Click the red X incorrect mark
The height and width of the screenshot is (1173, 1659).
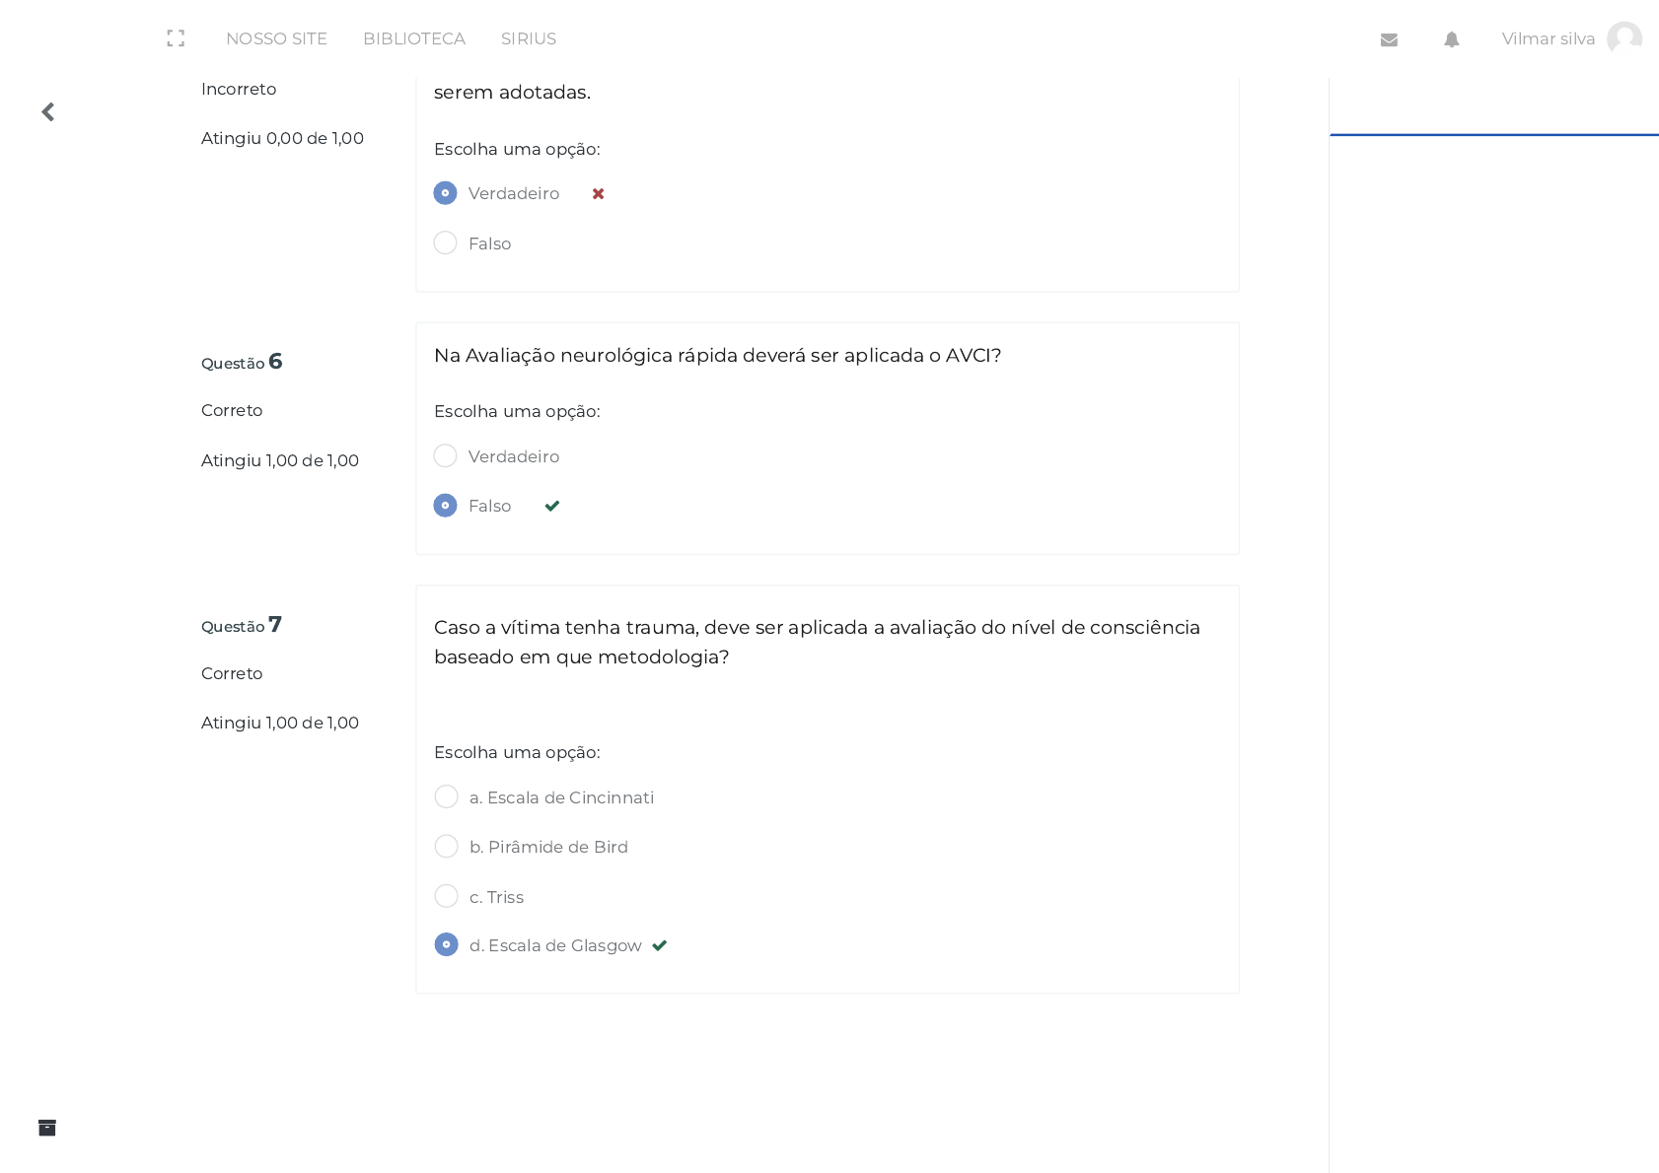click(x=598, y=194)
